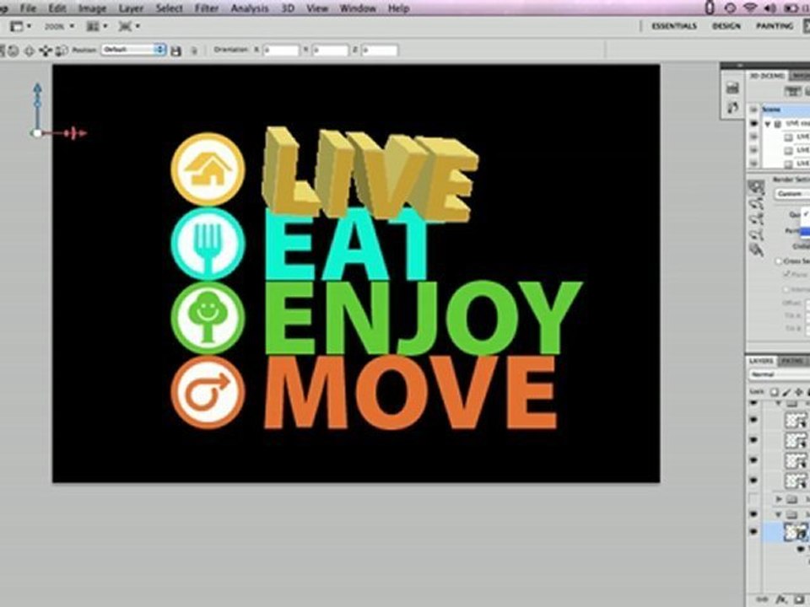Open the 3D menu

pos(288,8)
